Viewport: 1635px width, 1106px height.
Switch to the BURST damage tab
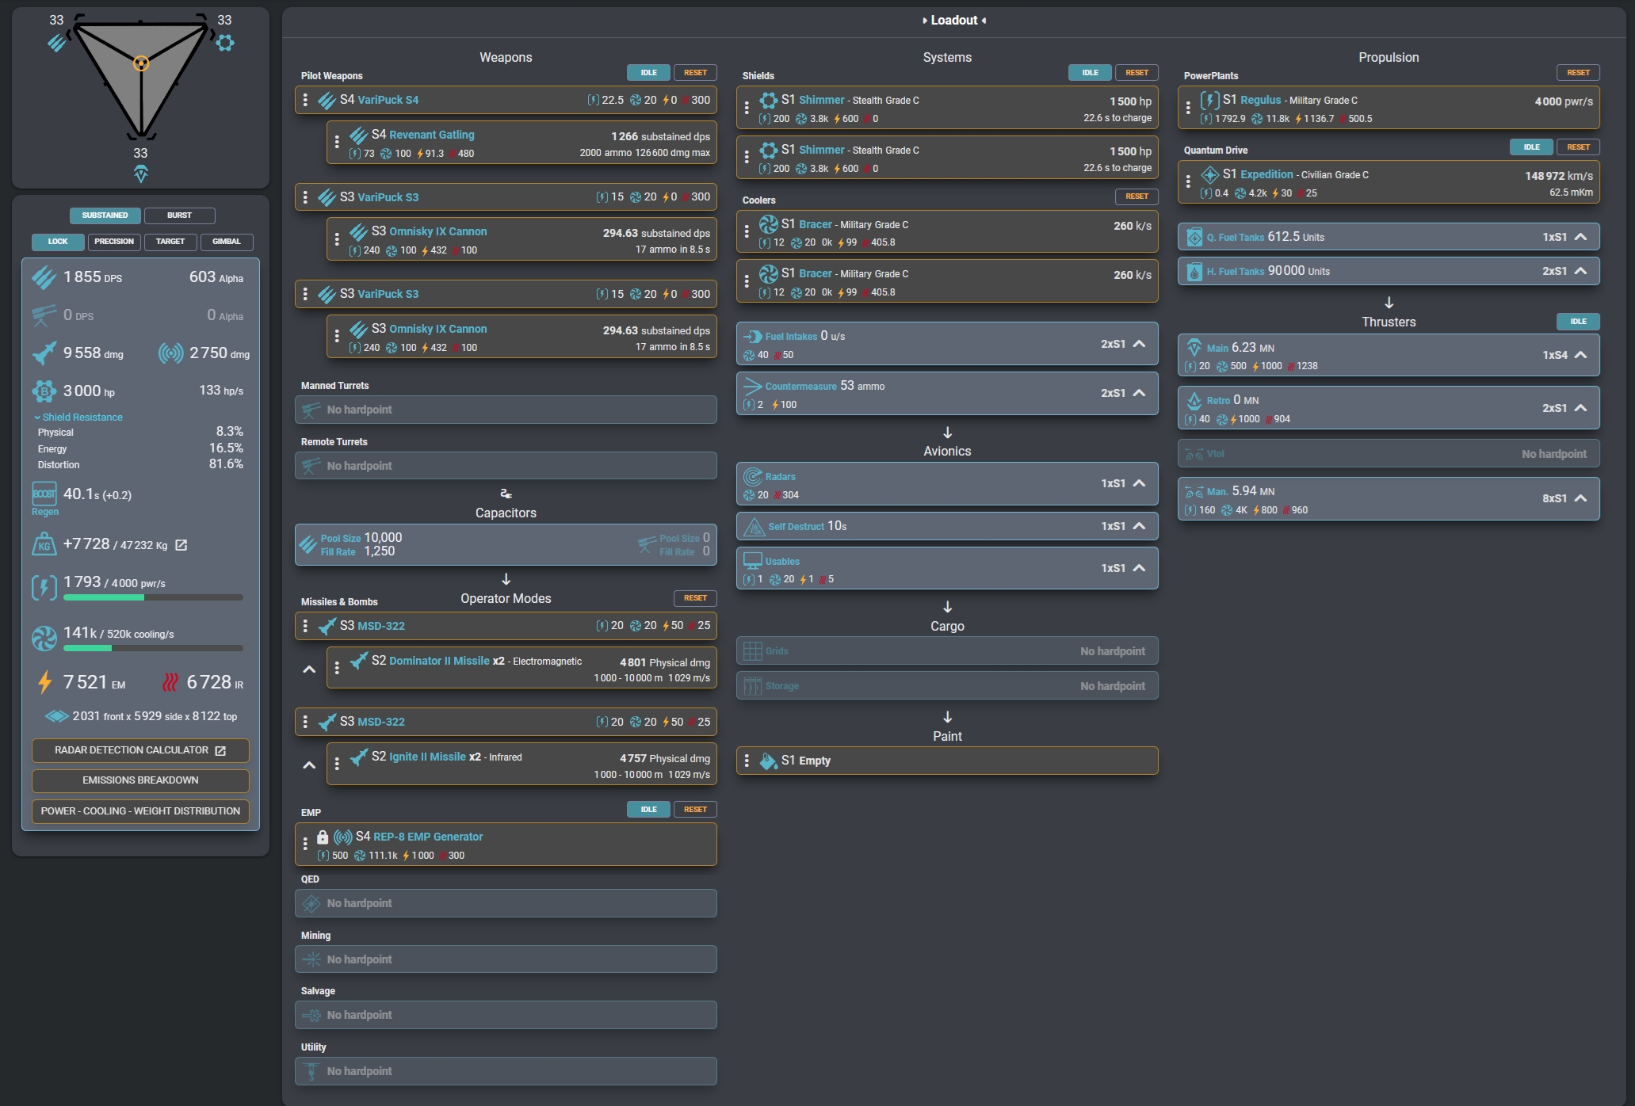tap(179, 215)
